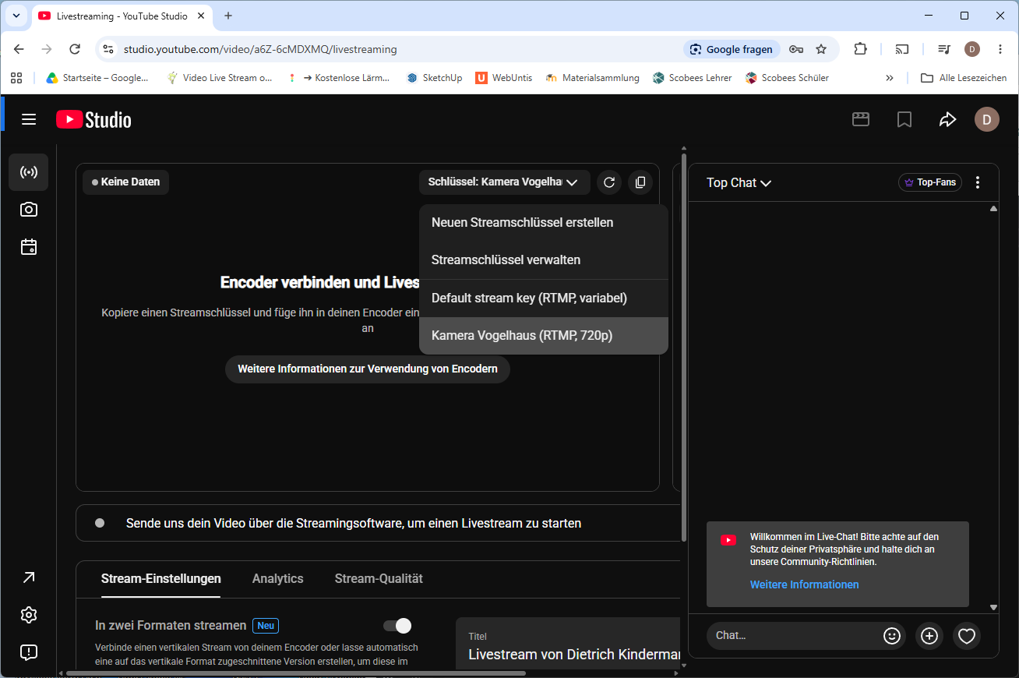
Task: Expand the Top Chat dropdown
Action: 739,182
